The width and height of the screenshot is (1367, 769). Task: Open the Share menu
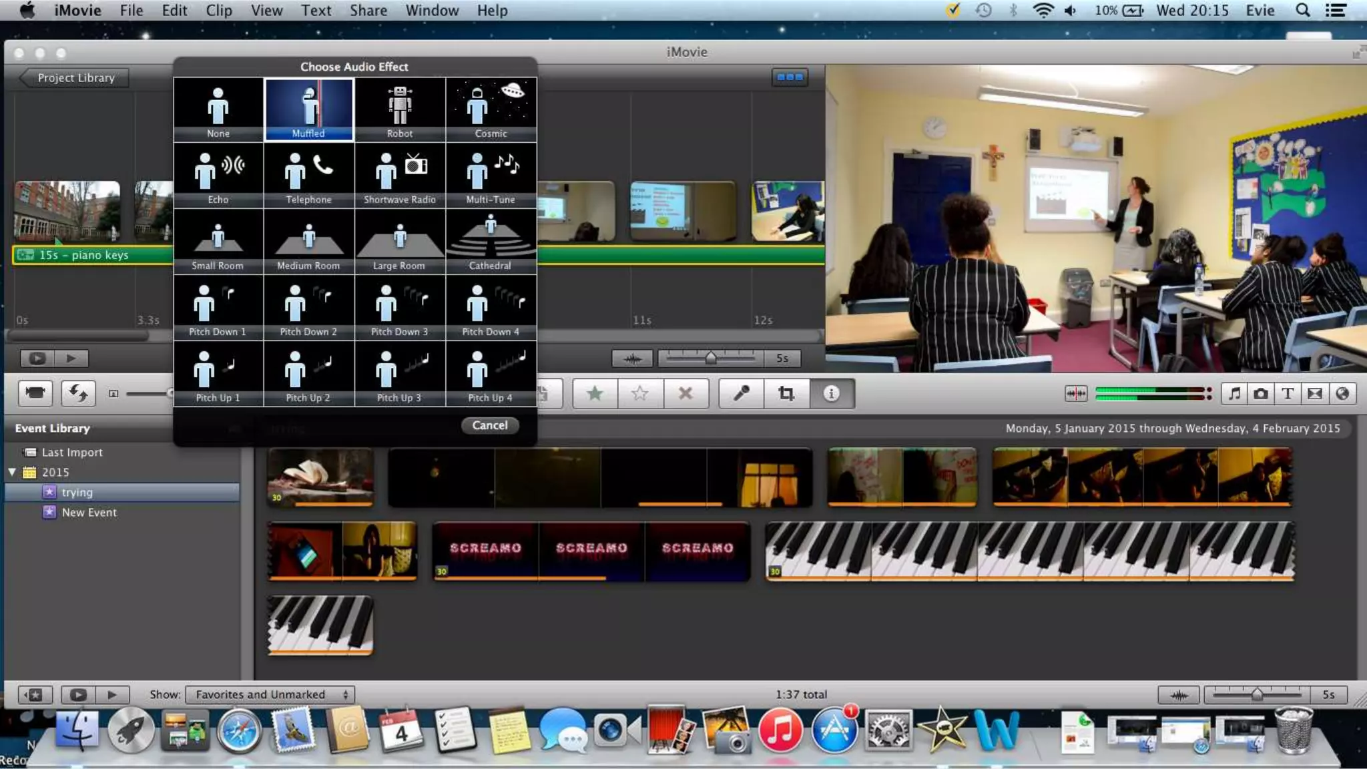[x=368, y=11]
